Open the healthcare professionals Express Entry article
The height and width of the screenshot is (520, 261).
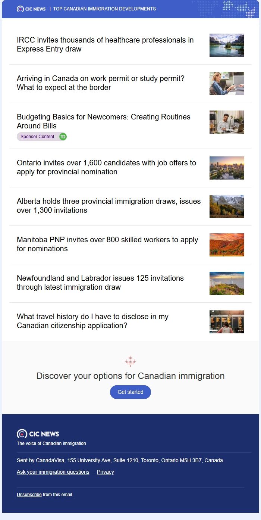click(105, 44)
